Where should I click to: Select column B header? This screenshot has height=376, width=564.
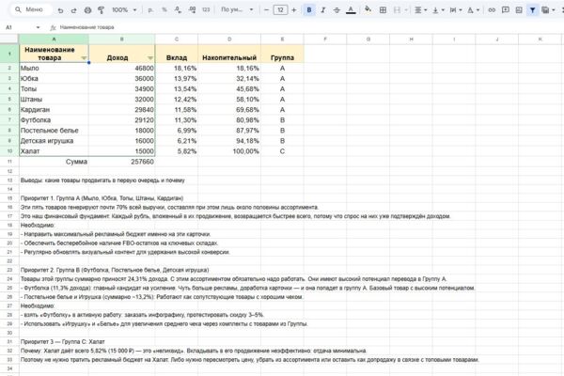(x=122, y=39)
